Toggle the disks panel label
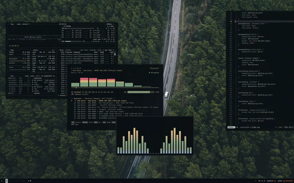The height and width of the screenshot is (183, 294). 35,50
